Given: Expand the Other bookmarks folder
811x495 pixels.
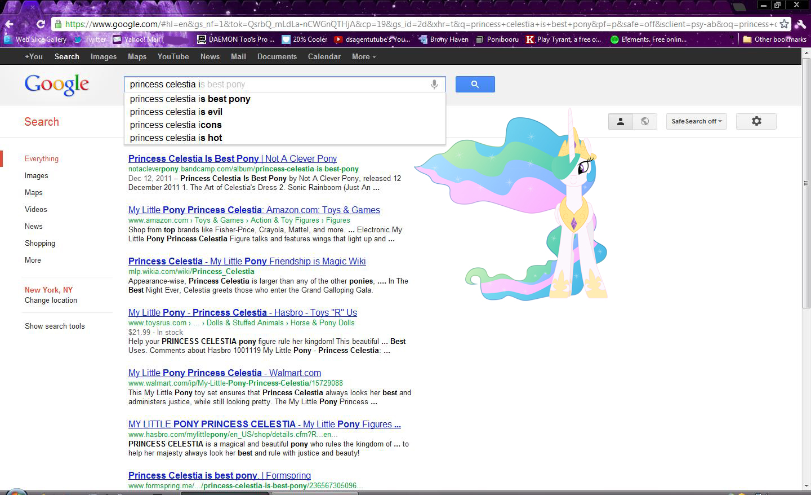Looking at the screenshot, I should pos(775,39).
